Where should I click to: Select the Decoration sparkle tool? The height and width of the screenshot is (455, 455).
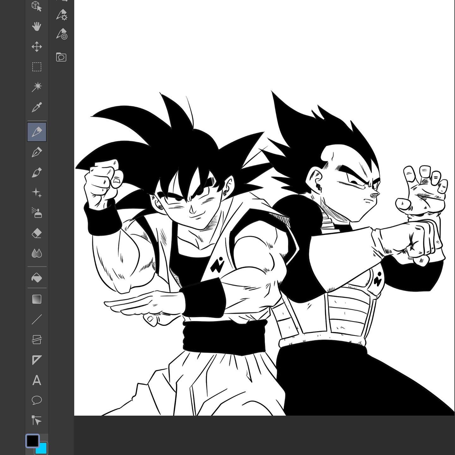pos(37,193)
